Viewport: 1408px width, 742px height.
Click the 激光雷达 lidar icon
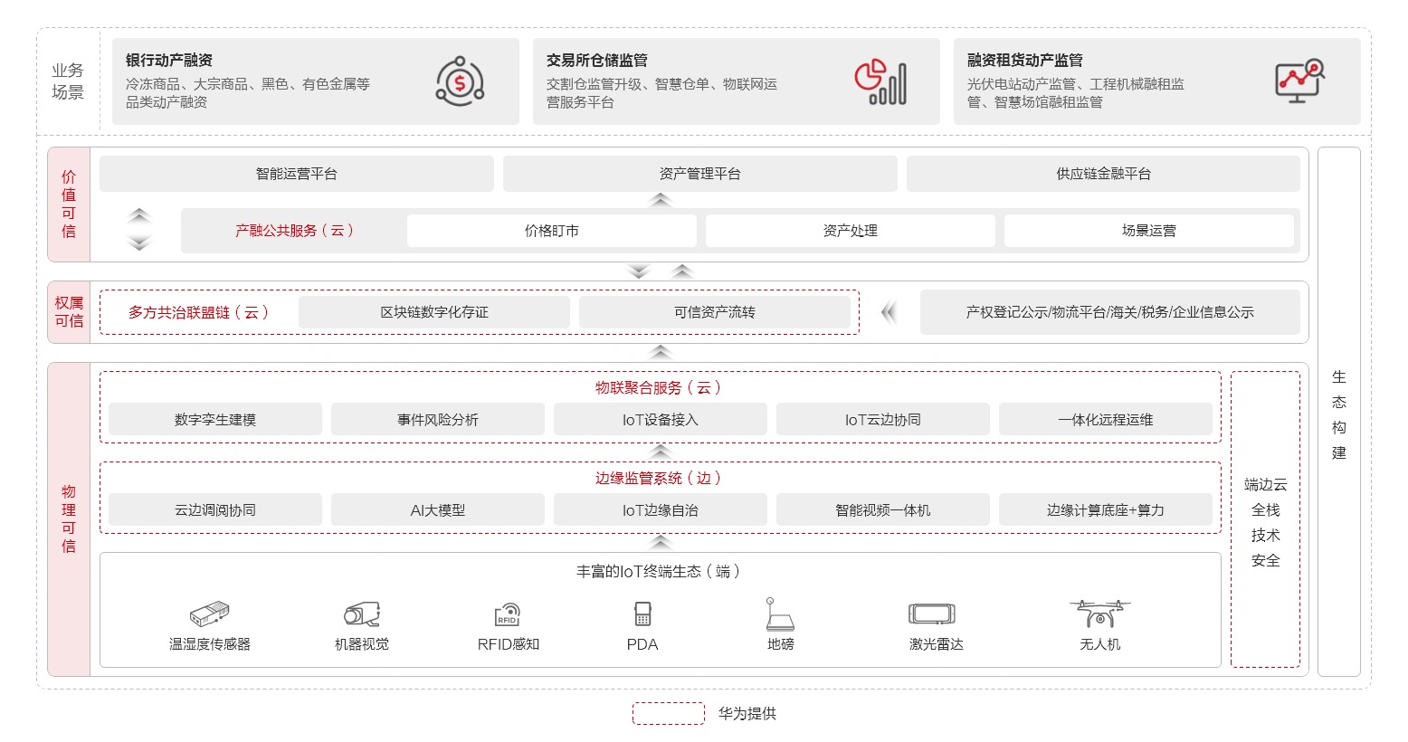coord(932,615)
